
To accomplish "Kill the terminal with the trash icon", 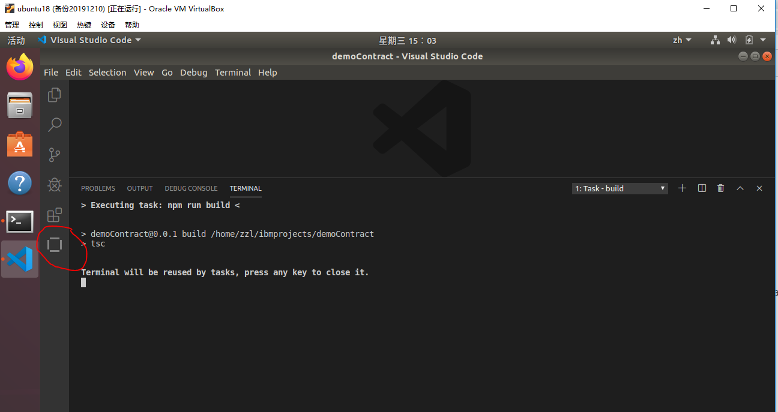I will click(x=721, y=188).
